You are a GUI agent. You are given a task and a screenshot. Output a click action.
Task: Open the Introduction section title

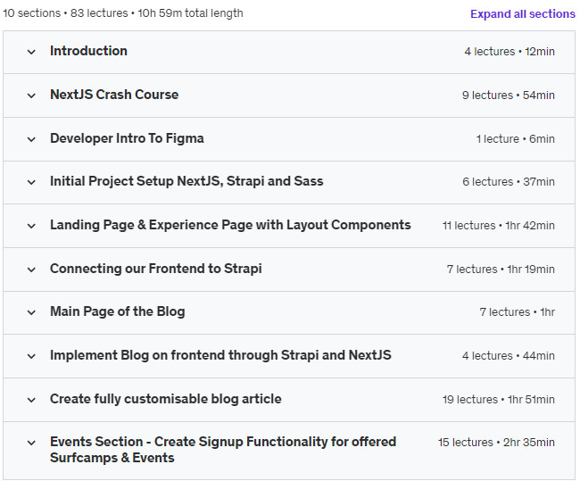(x=88, y=51)
